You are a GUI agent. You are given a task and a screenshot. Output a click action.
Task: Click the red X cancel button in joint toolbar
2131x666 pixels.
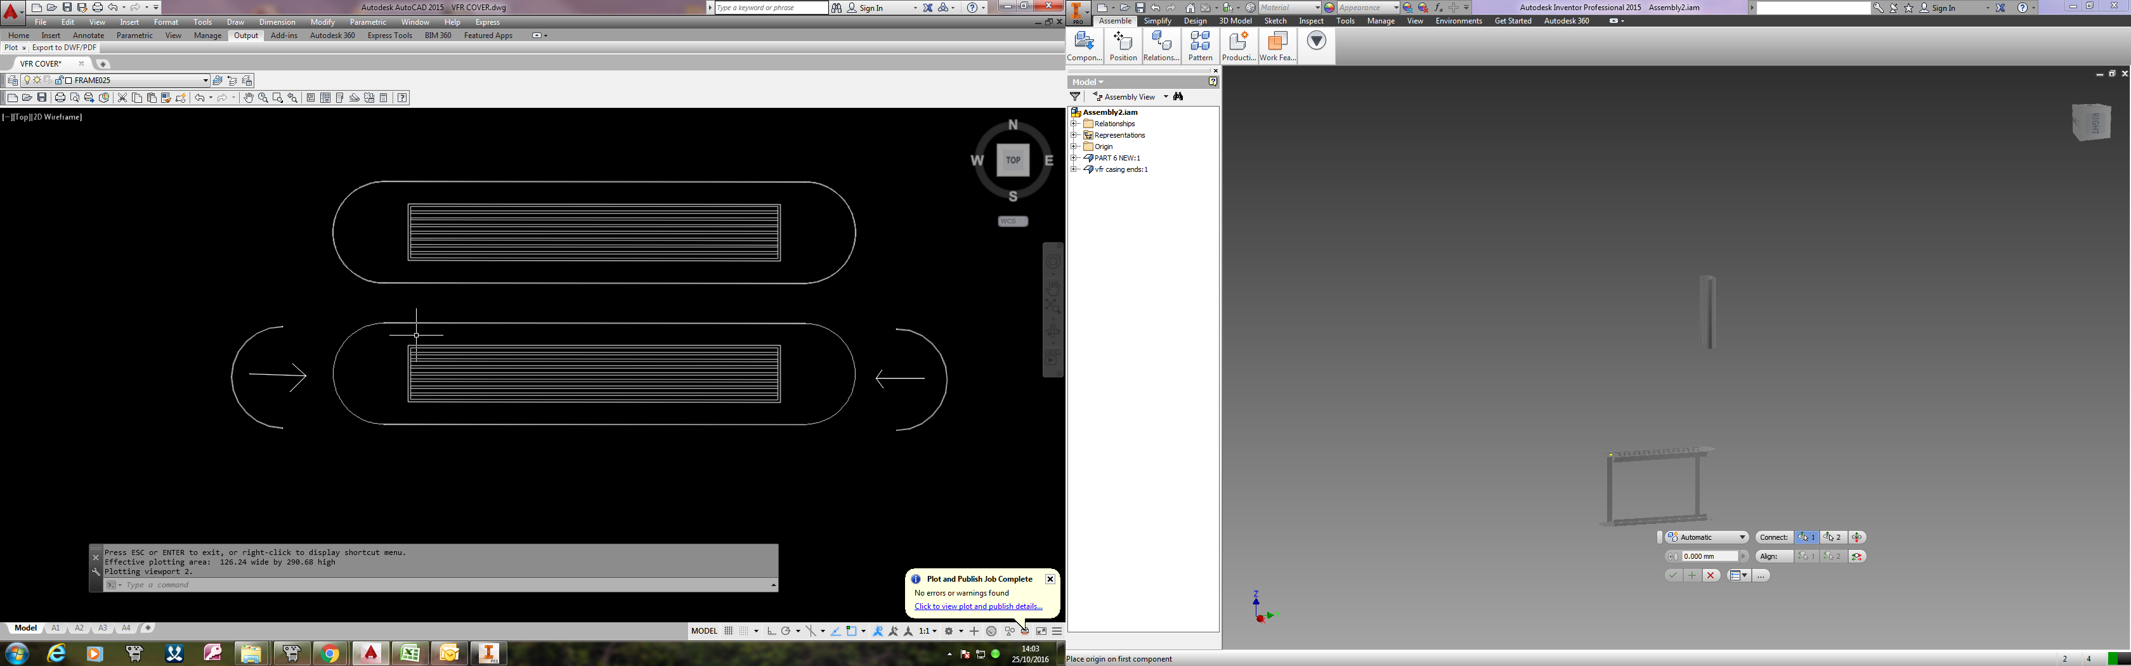click(1711, 575)
